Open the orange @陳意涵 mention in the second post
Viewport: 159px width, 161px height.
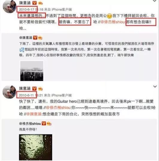pos(34,114)
